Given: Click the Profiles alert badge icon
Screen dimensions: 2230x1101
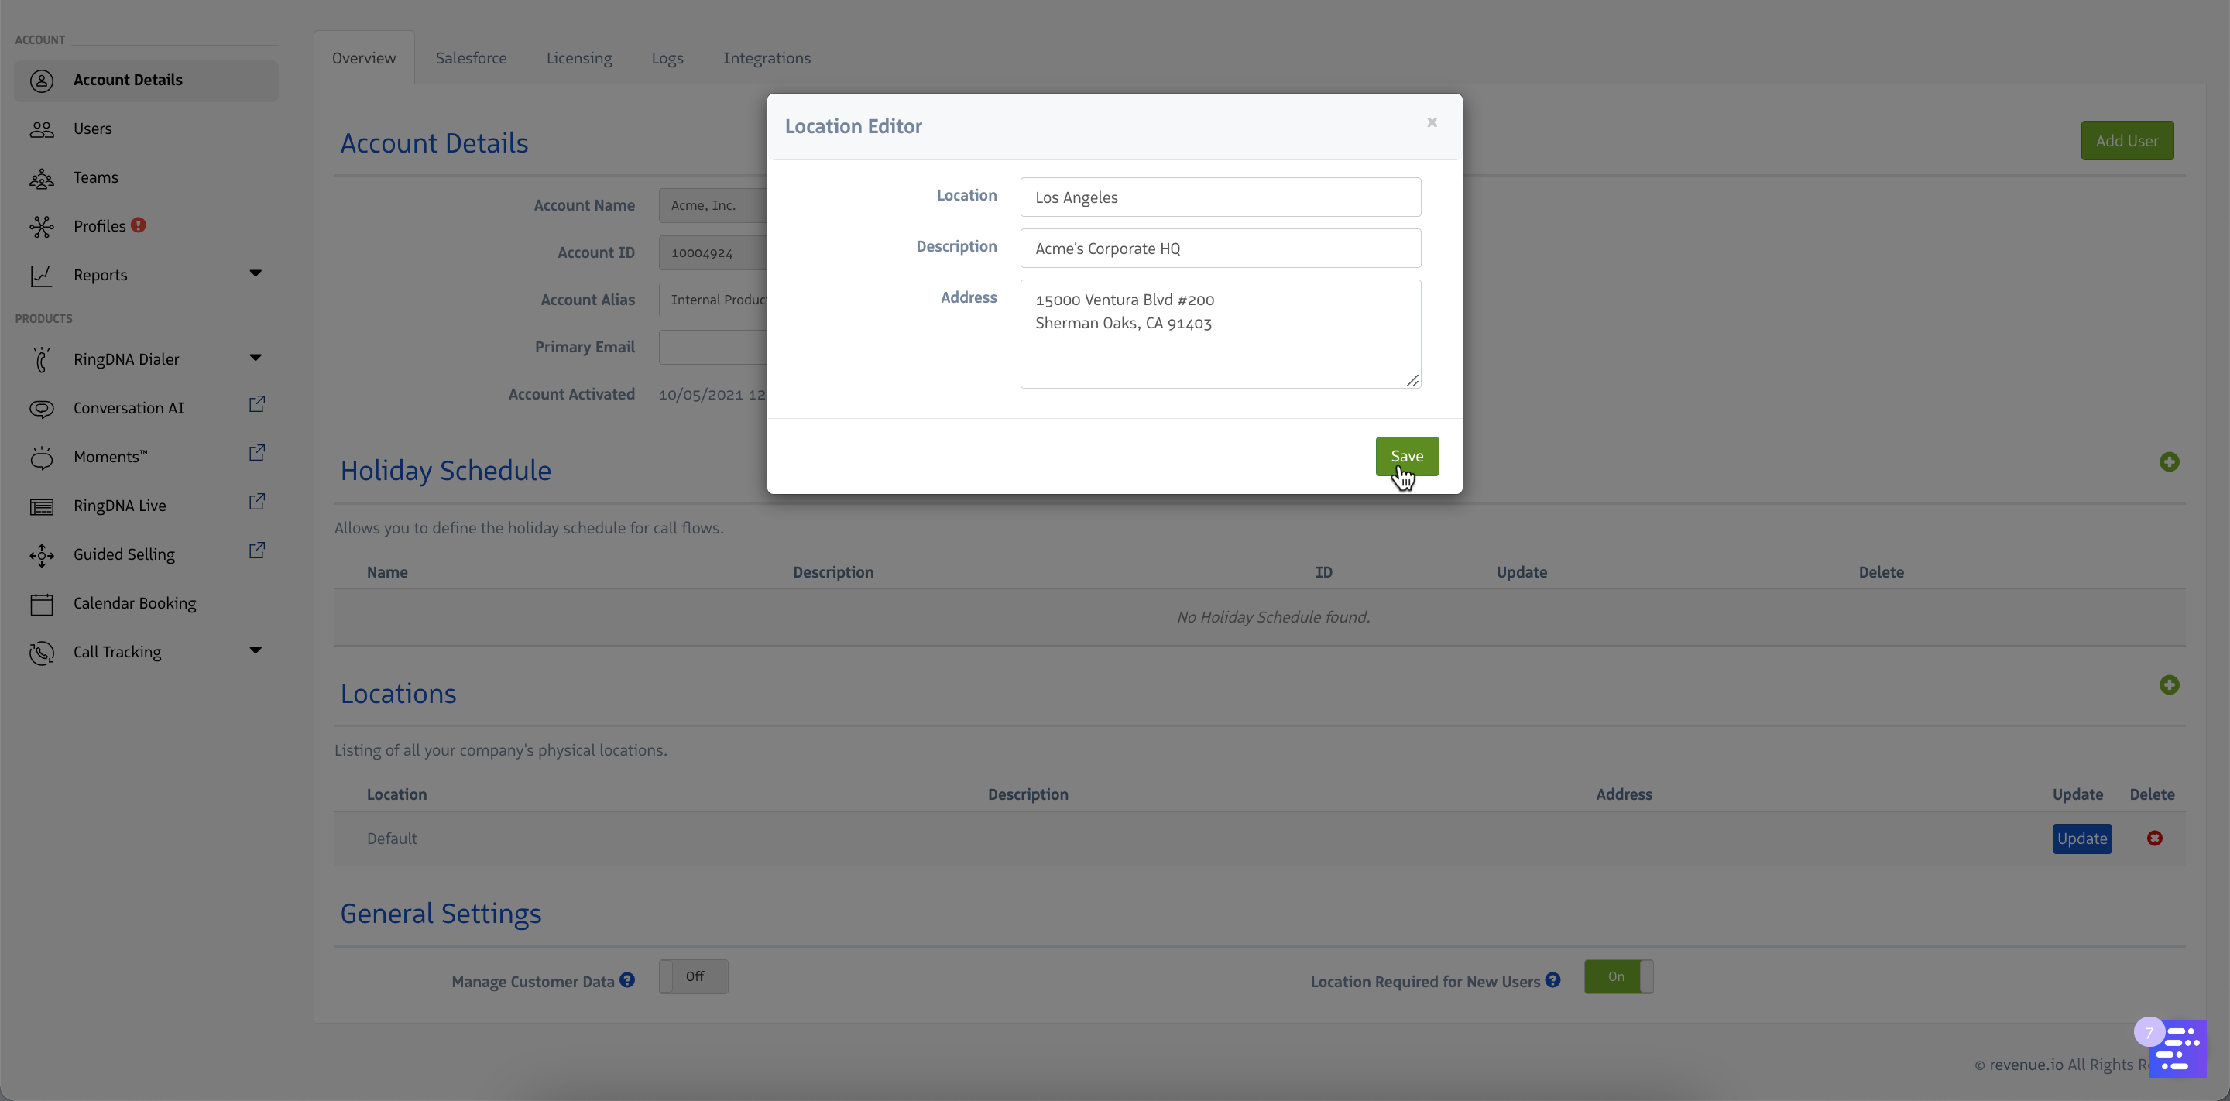Looking at the screenshot, I should pos(139,225).
